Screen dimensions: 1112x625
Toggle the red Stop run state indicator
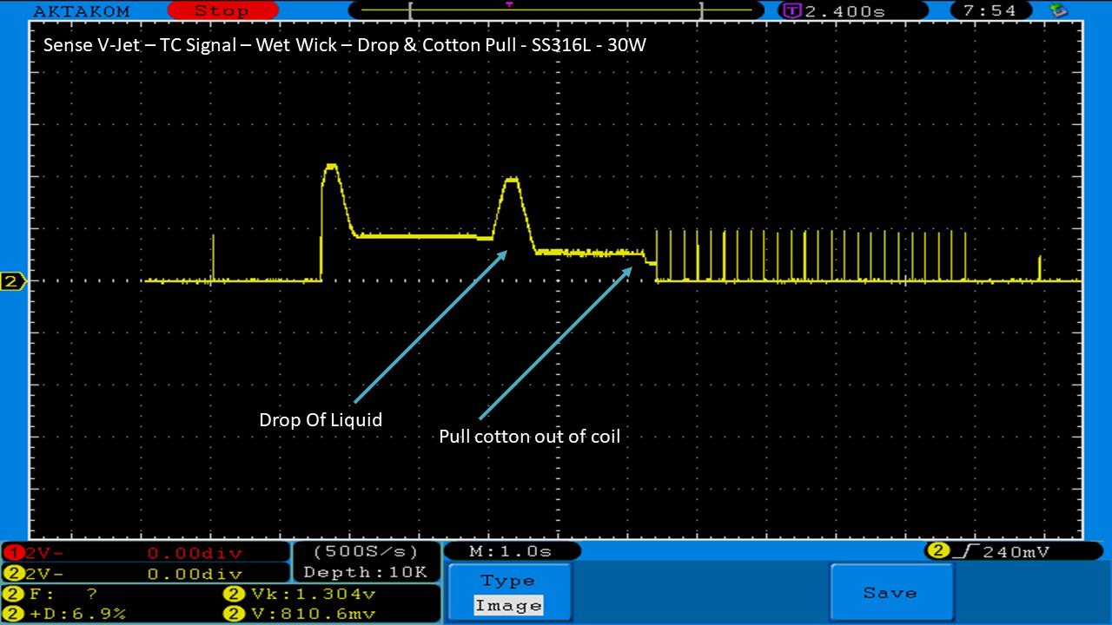(x=222, y=11)
